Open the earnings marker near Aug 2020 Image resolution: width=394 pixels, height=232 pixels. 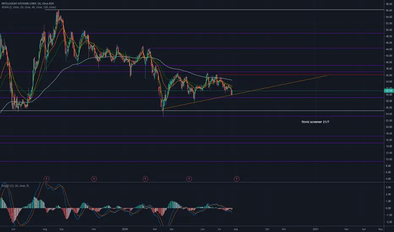[x=236, y=178]
